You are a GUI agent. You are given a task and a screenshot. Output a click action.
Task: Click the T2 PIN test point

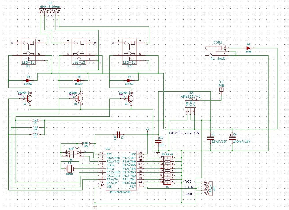click(221, 90)
